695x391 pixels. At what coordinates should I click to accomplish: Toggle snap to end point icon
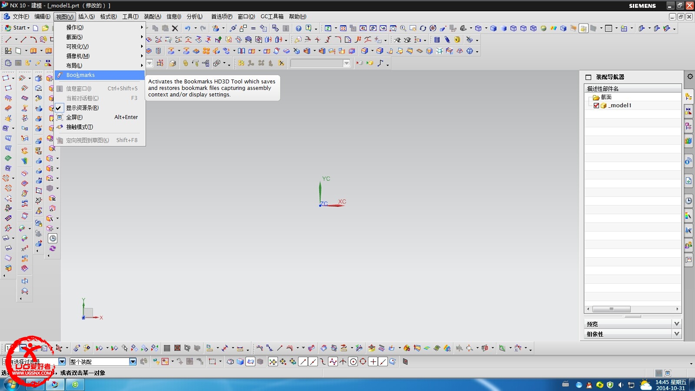[303, 361]
